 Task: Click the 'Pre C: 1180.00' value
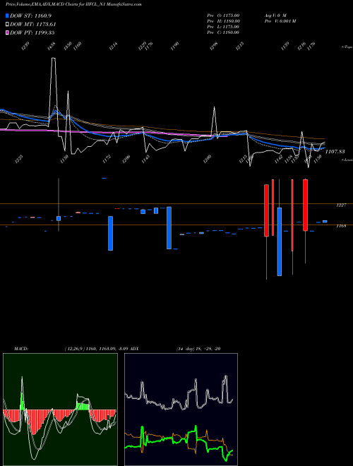[x=223, y=32]
